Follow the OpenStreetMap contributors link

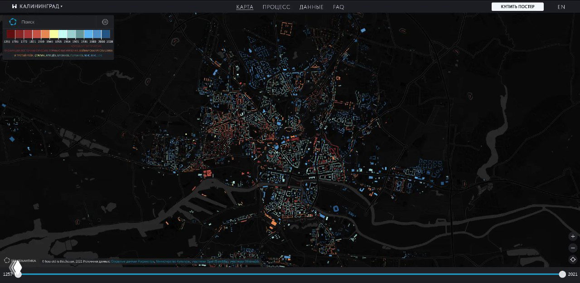pos(217,262)
